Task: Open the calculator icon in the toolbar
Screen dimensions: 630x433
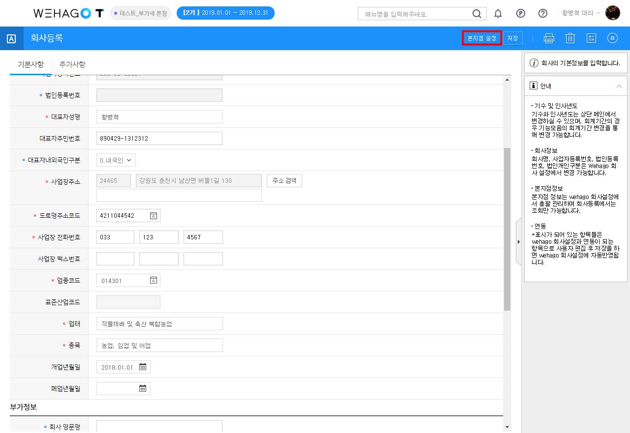Action: [591, 38]
